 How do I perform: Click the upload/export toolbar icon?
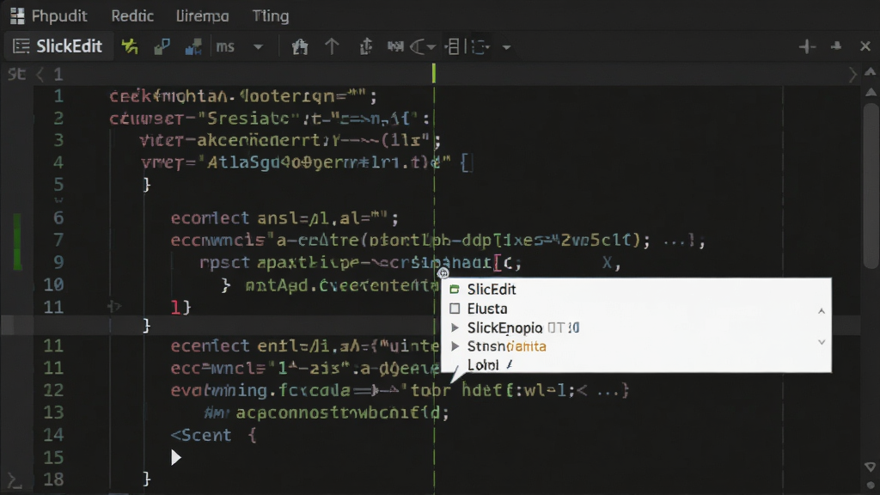pyautogui.click(x=365, y=46)
